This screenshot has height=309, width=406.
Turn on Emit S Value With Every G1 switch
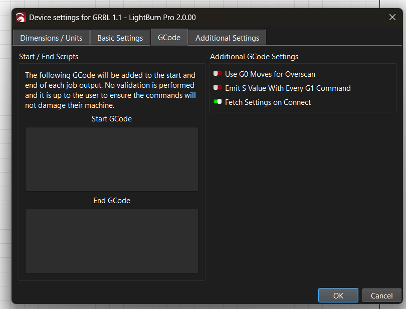(217, 88)
